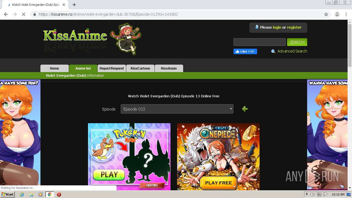Viewport: 352px width, 198px height.
Task: Open a new browser tab
Action: pos(74,5)
